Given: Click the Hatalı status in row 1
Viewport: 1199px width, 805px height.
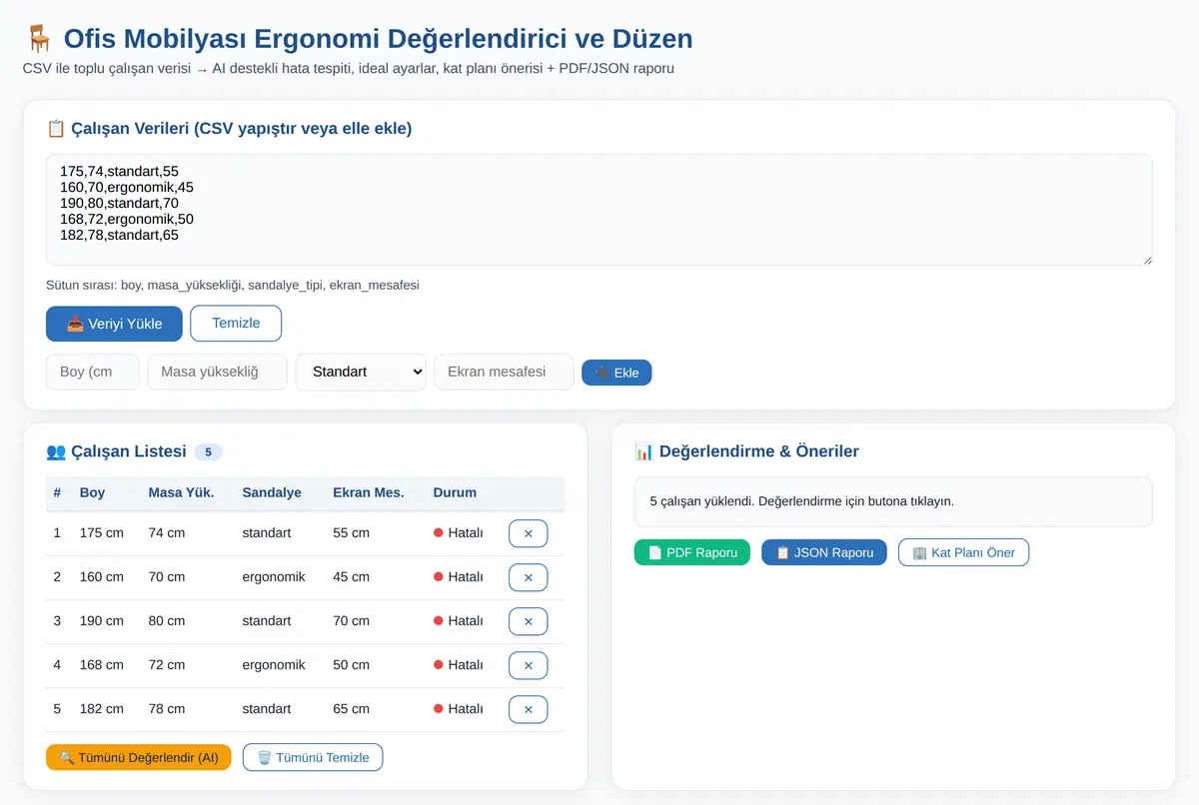Looking at the screenshot, I should point(459,533).
